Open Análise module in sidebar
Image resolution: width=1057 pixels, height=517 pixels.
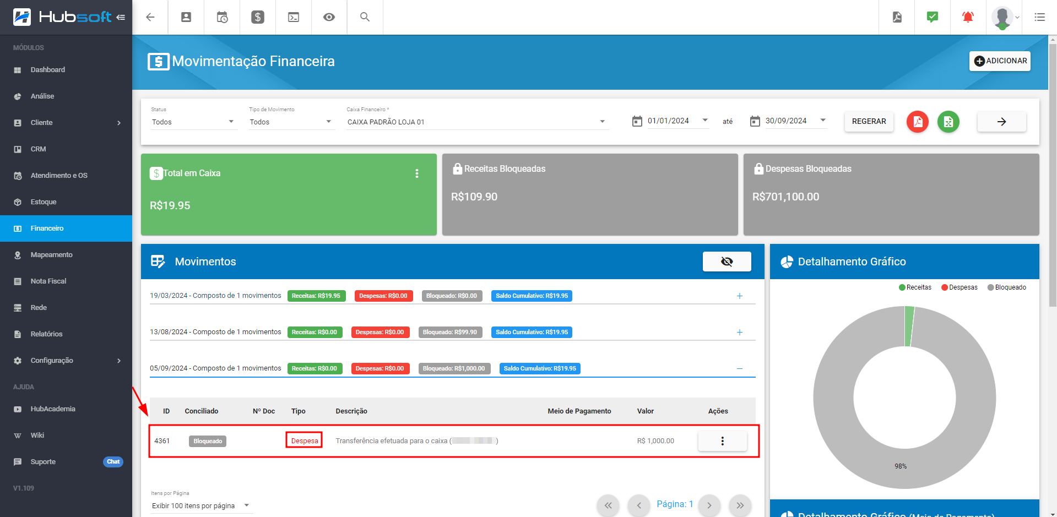click(x=66, y=96)
